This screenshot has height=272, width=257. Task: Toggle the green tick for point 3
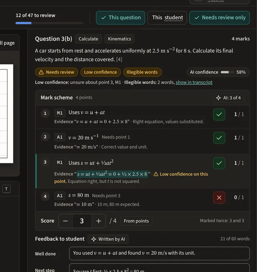[x=219, y=163]
